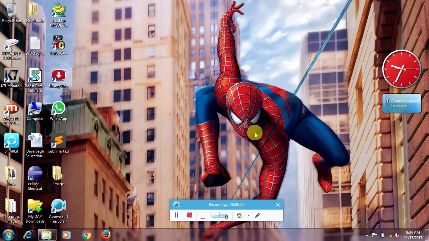Select the MMX310G 3G USB icon
This screenshot has height=241, width=429.
coord(12,114)
